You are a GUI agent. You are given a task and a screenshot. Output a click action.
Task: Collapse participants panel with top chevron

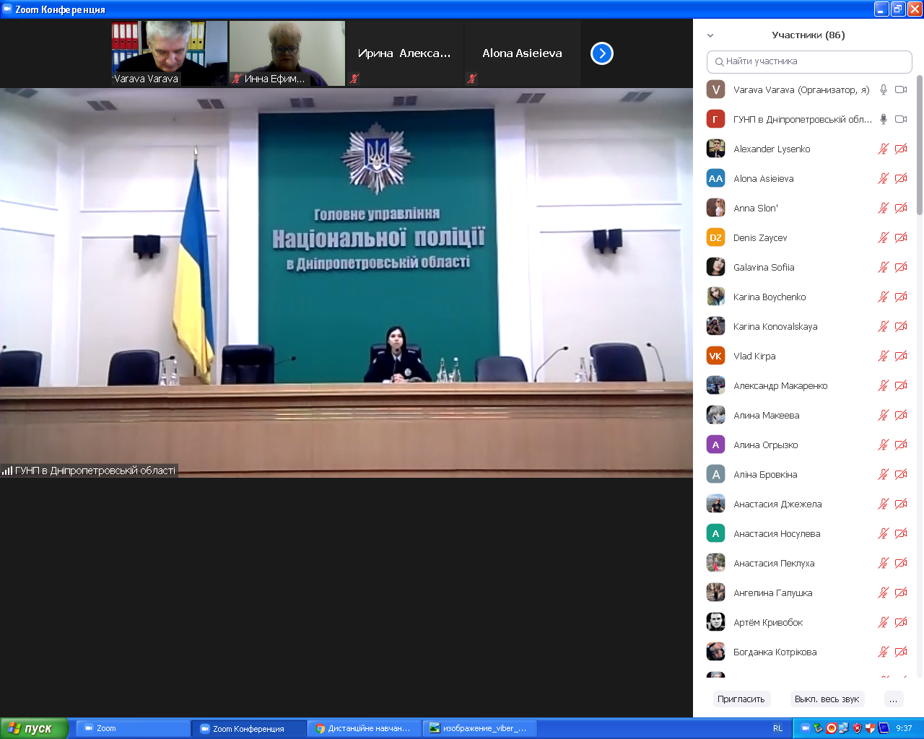tap(710, 35)
